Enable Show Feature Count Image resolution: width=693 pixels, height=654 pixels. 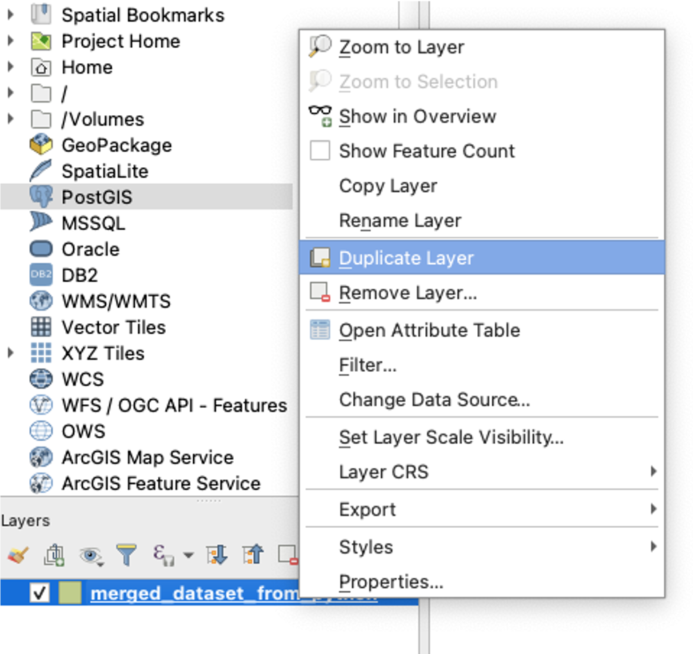[426, 151]
